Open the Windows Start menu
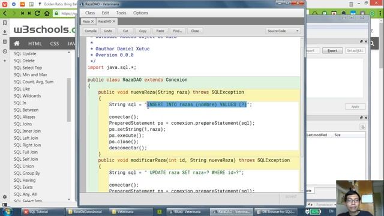This screenshot has width=384, height=216. tap(7, 212)
